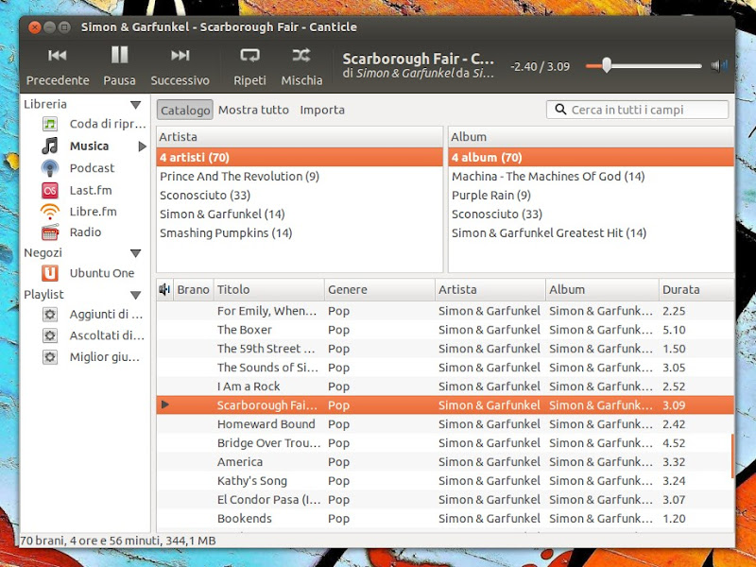
Task: Click the Precedente previous-track icon
Action: pyautogui.click(x=58, y=56)
